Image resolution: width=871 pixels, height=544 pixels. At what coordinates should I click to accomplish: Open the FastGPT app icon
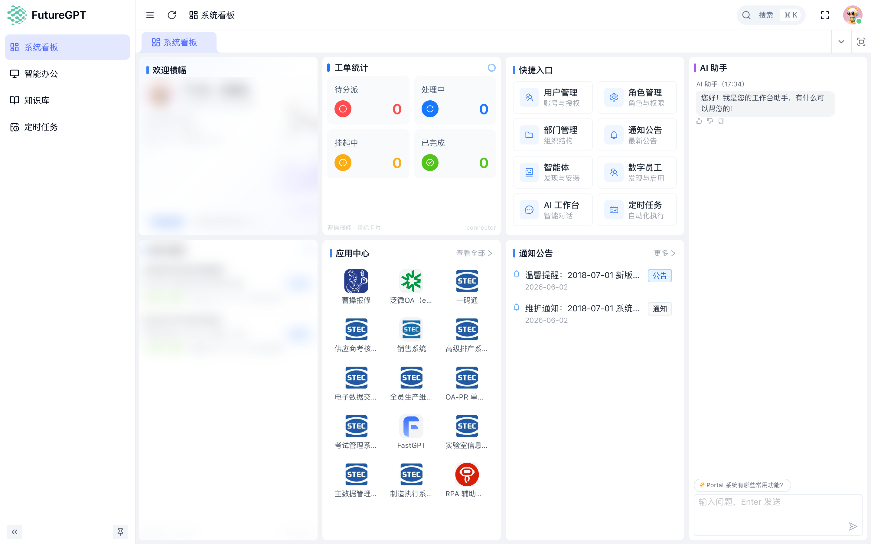411,426
